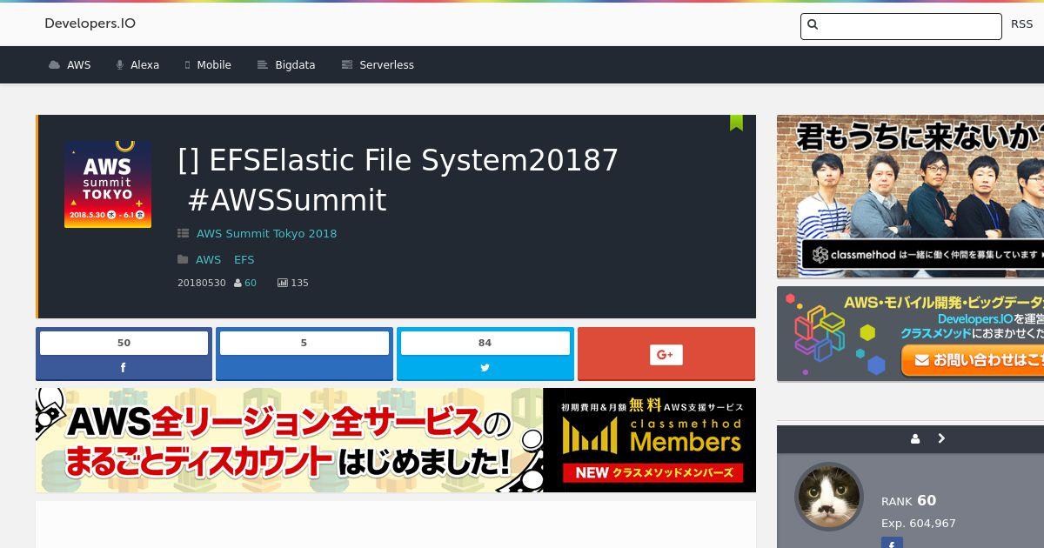Open the Serverless menu item
Image resolution: width=1044 pixels, height=548 pixels.
coord(378,65)
